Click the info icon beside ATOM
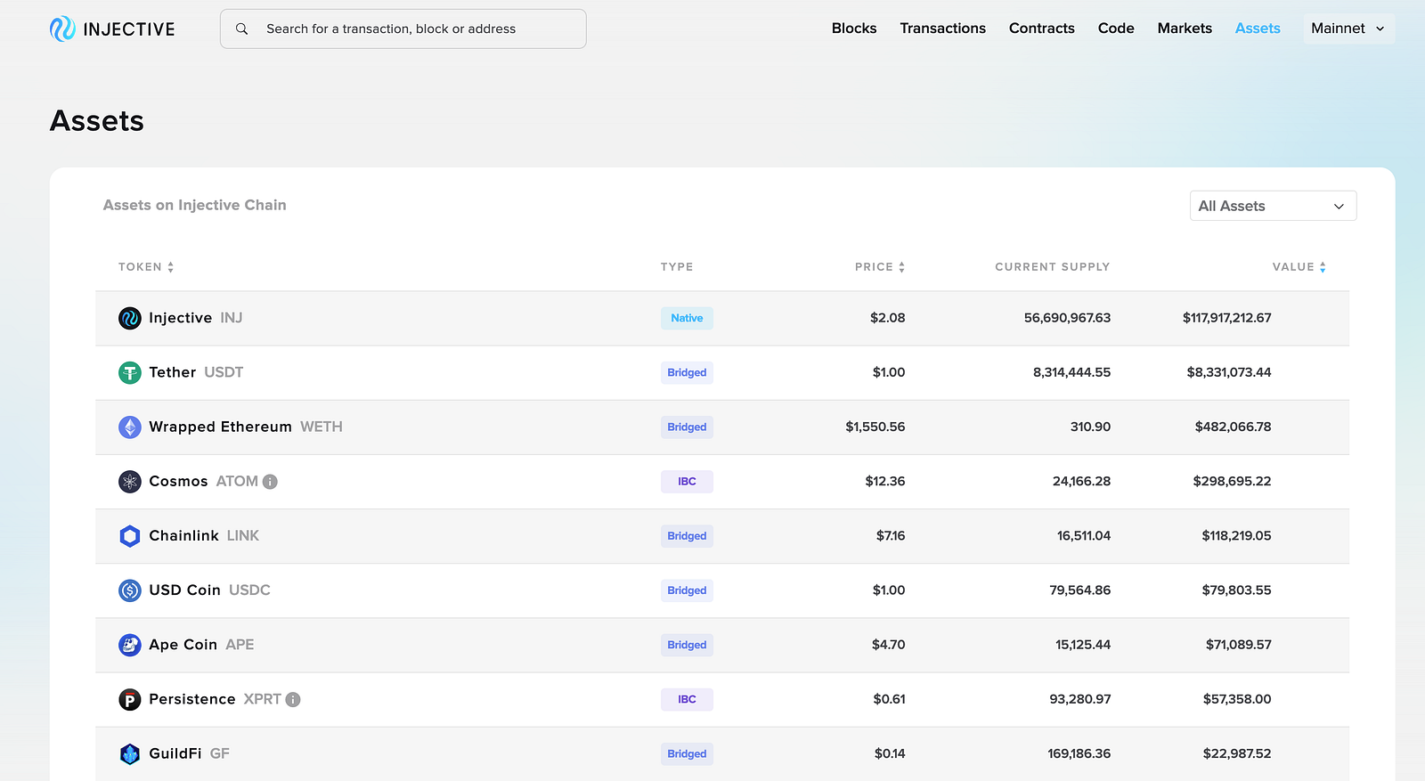 [270, 482]
